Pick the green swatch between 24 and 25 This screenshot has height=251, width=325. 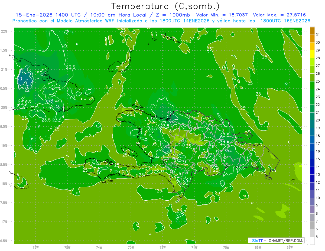tap(312, 85)
